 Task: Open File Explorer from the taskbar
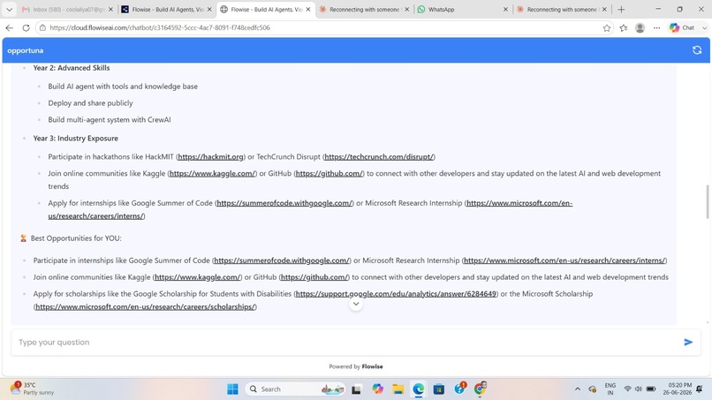click(398, 389)
